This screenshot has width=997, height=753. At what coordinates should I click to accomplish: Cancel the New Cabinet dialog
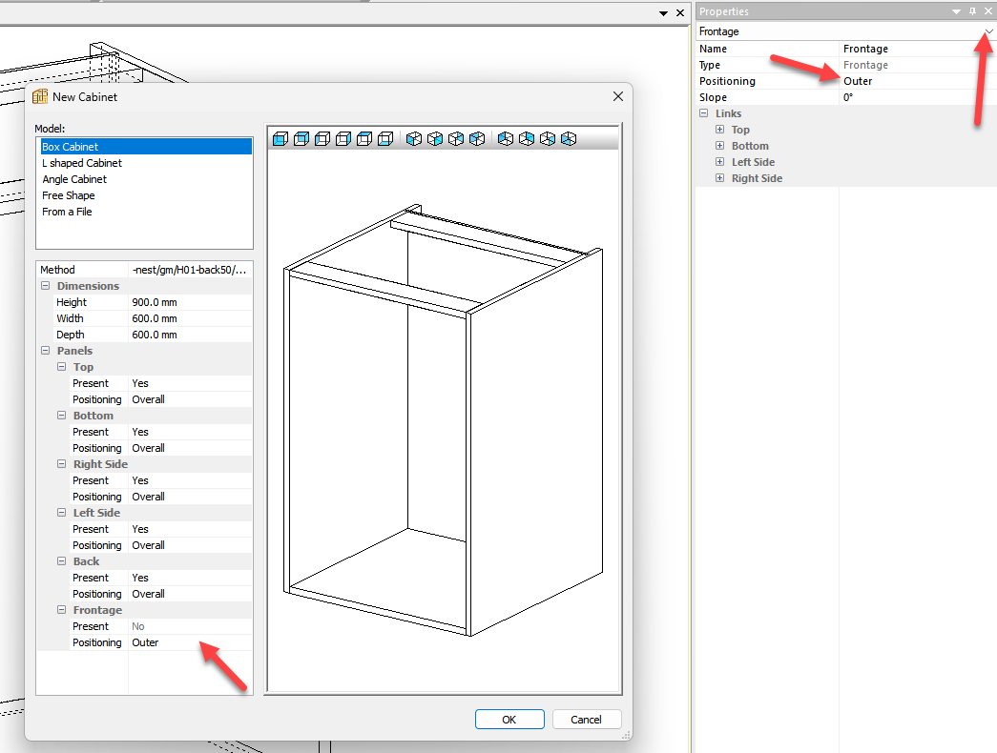tap(586, 720)
